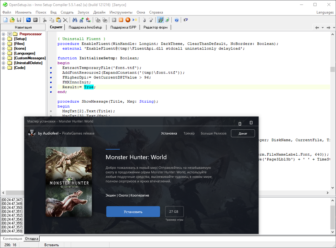Open the Файл menu

(x=6, y=12)
